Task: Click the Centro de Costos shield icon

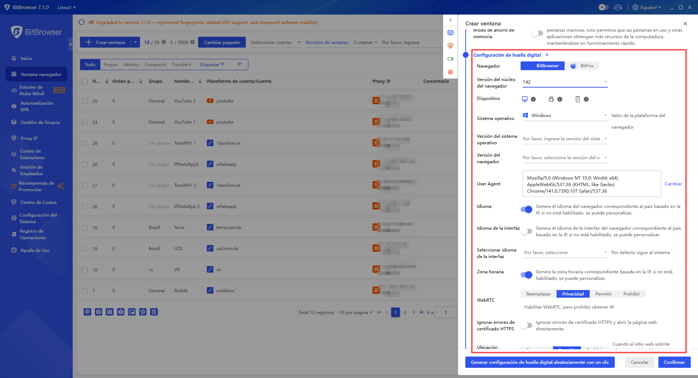Action: [x=14, y=202]
